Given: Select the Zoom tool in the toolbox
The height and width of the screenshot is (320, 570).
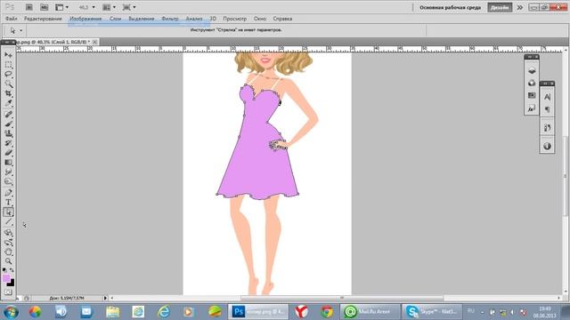Looking at the screenshot, I should (x=8, y=261).
